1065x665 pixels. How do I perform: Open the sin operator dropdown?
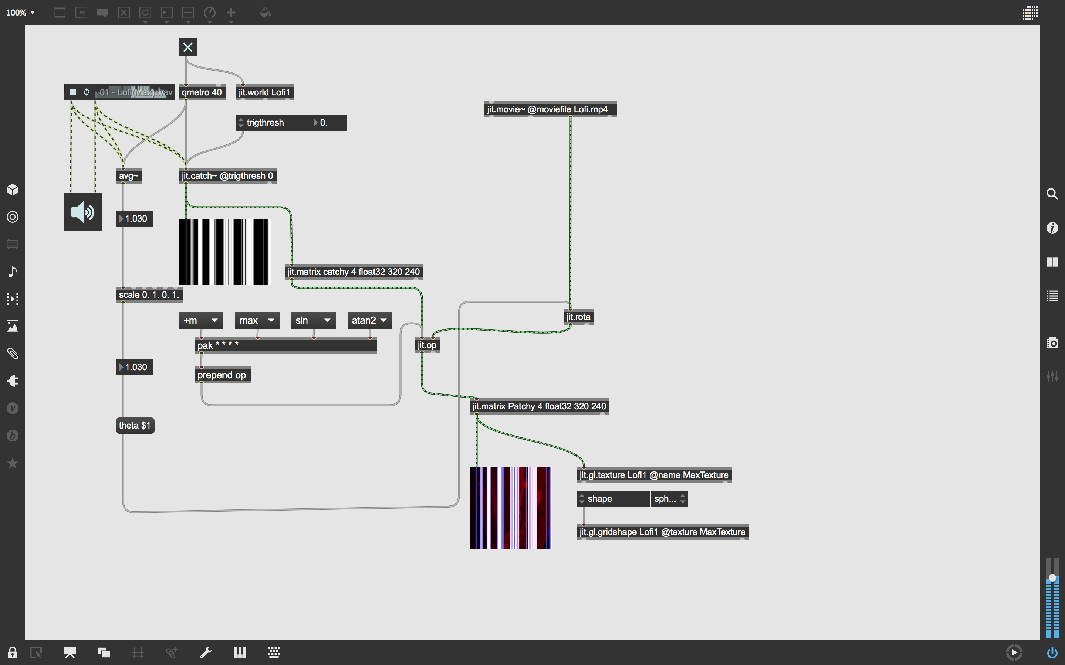click(313, 320)
